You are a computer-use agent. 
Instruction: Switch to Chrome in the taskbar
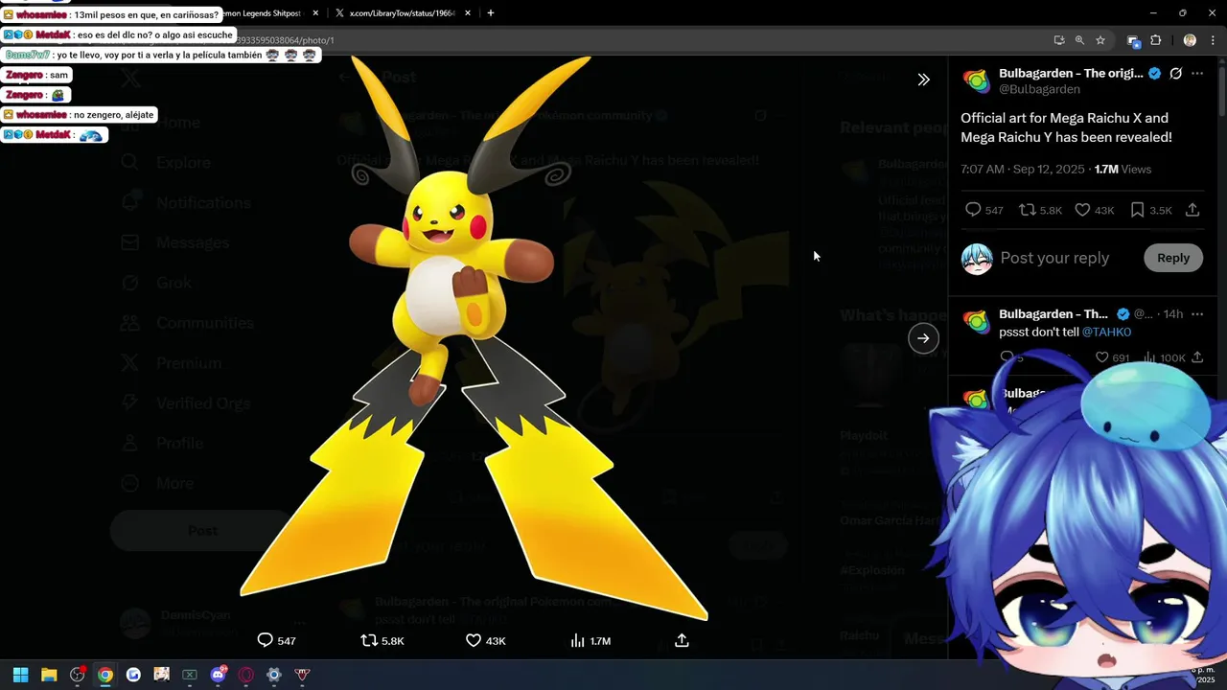point(104,675)
